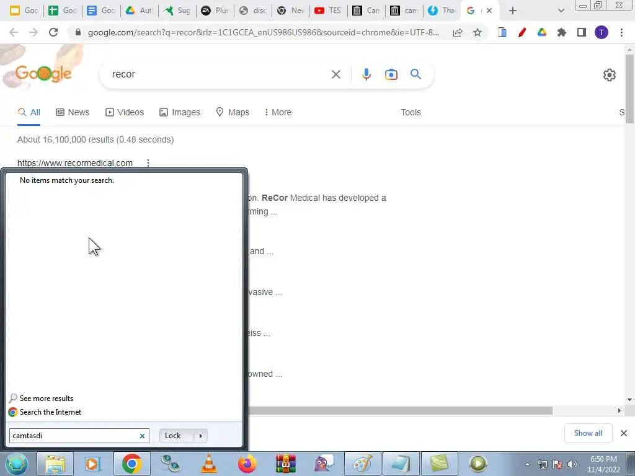Start voice search with microphone icon
The image size is (635, 476).
(366, 74)
